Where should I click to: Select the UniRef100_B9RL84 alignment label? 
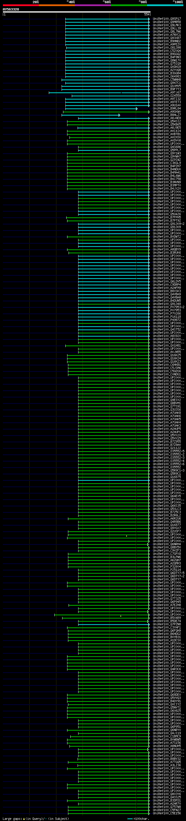[167, 108]
